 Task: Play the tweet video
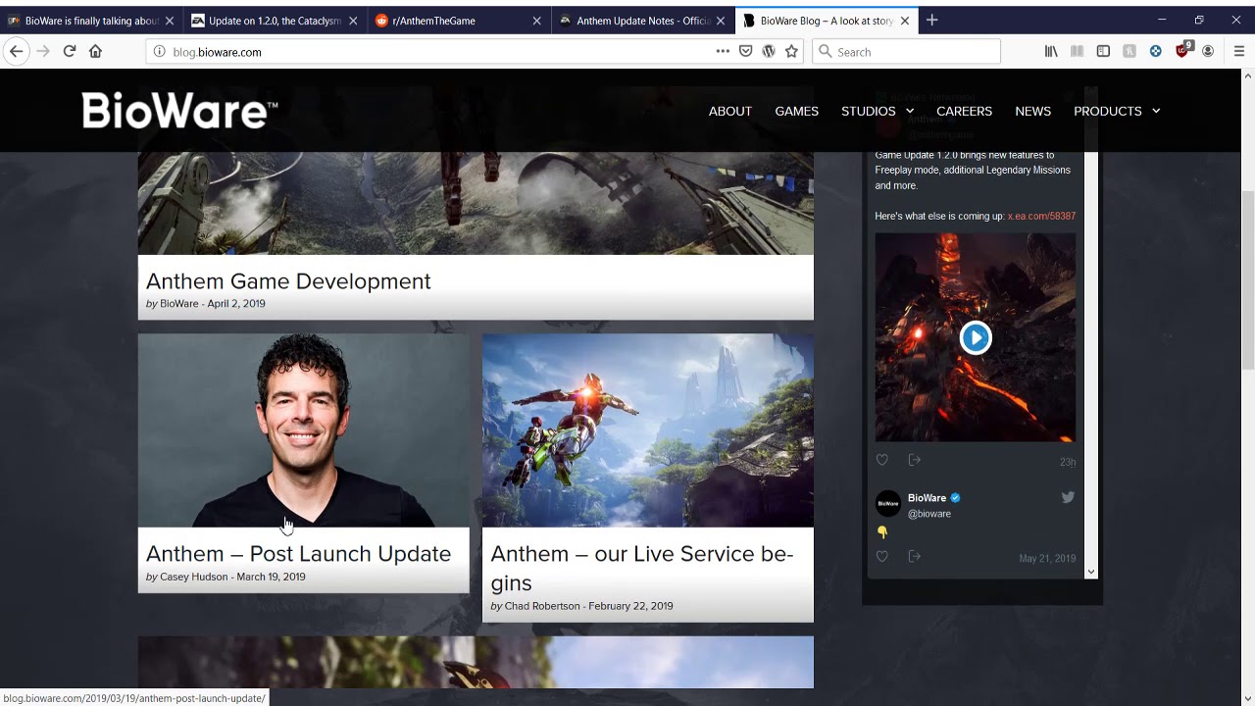[976, 337]
